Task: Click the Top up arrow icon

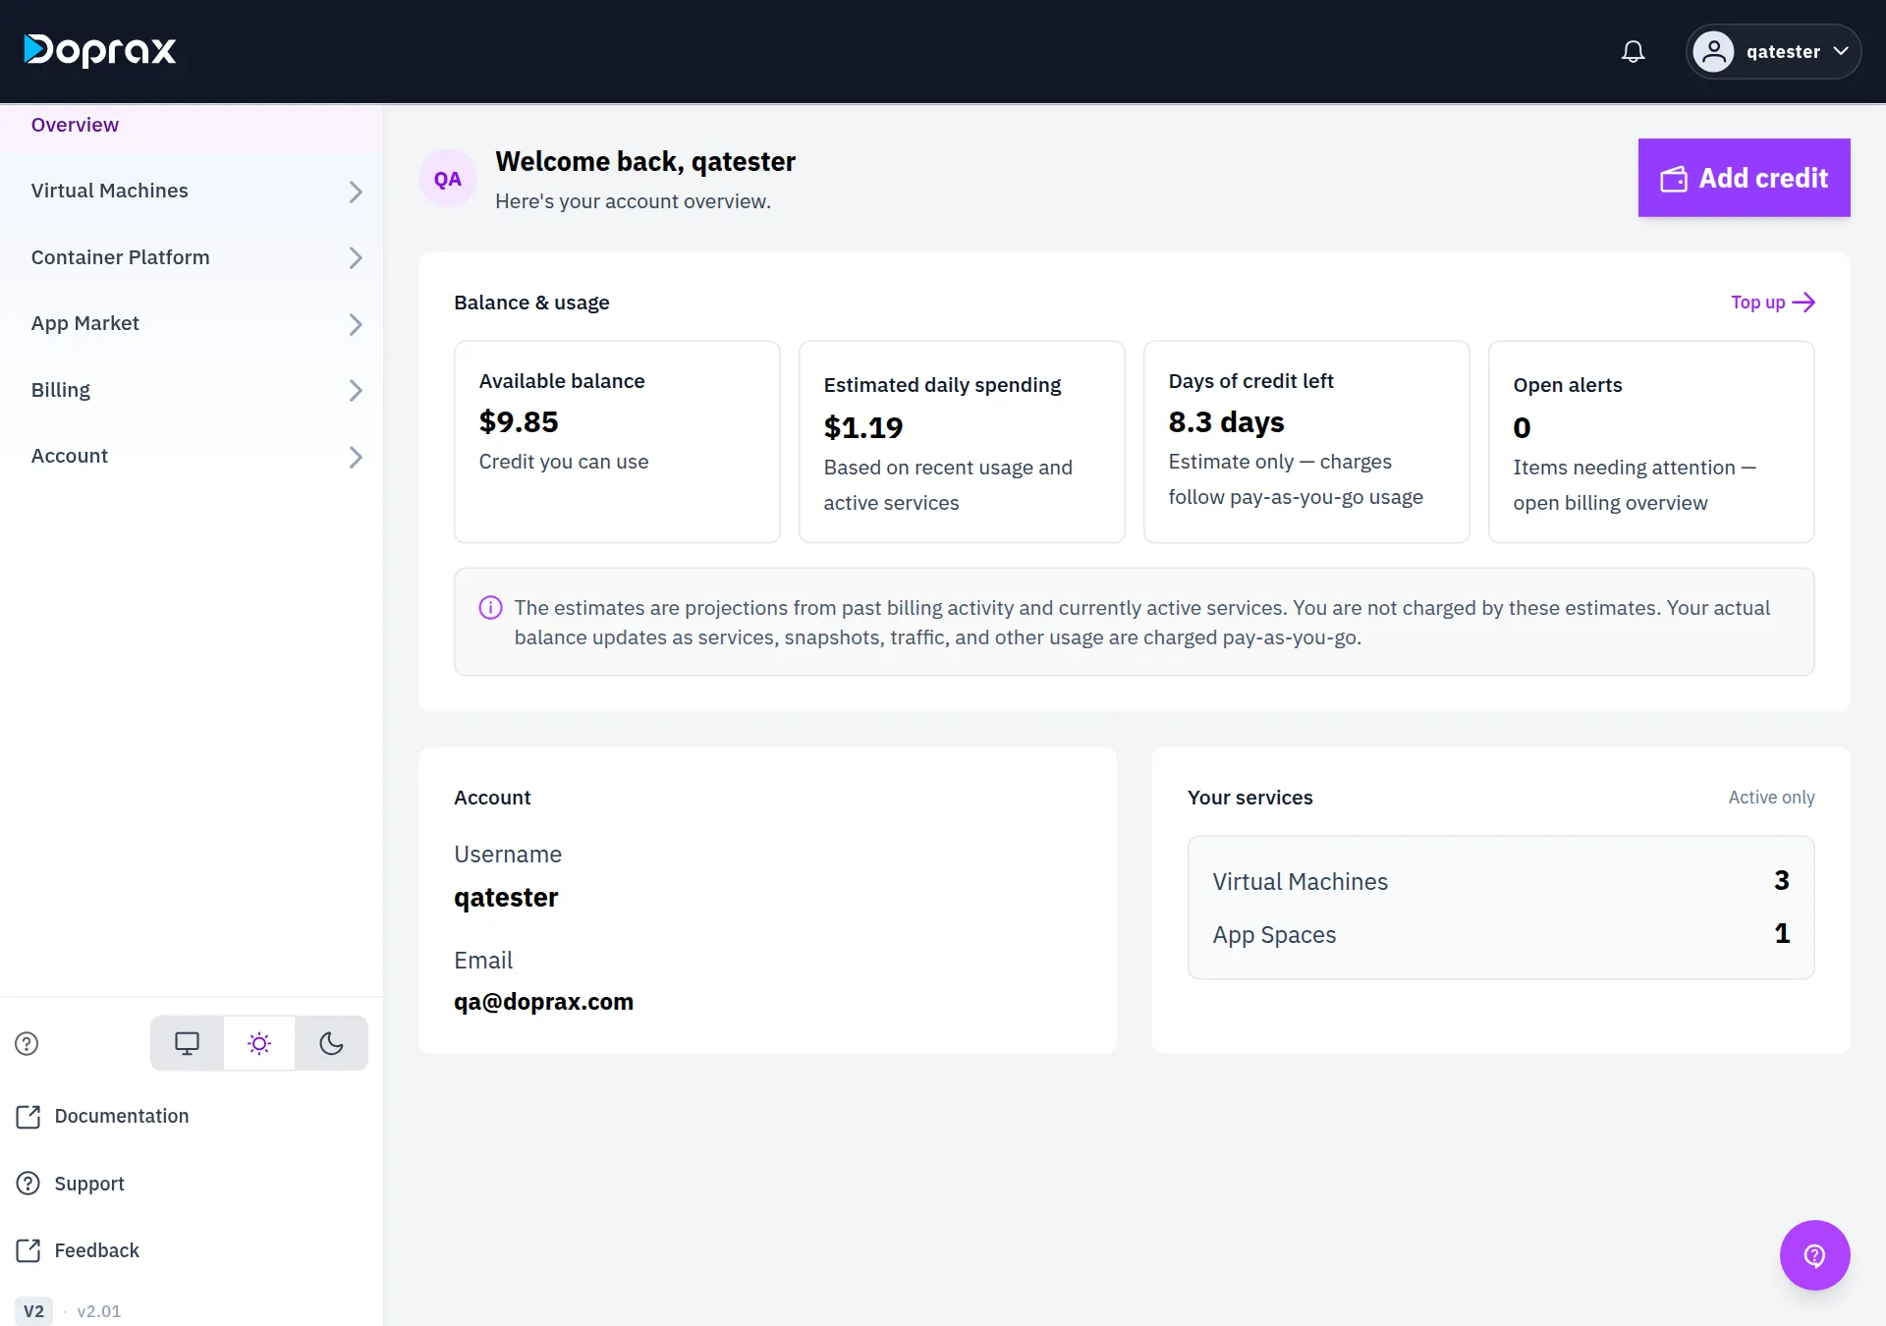Action: (x=1803, y=303)
